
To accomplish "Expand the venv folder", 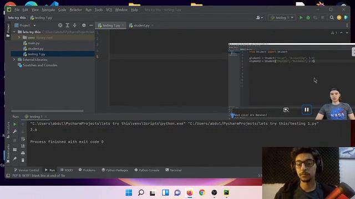I will coord(19,38).
